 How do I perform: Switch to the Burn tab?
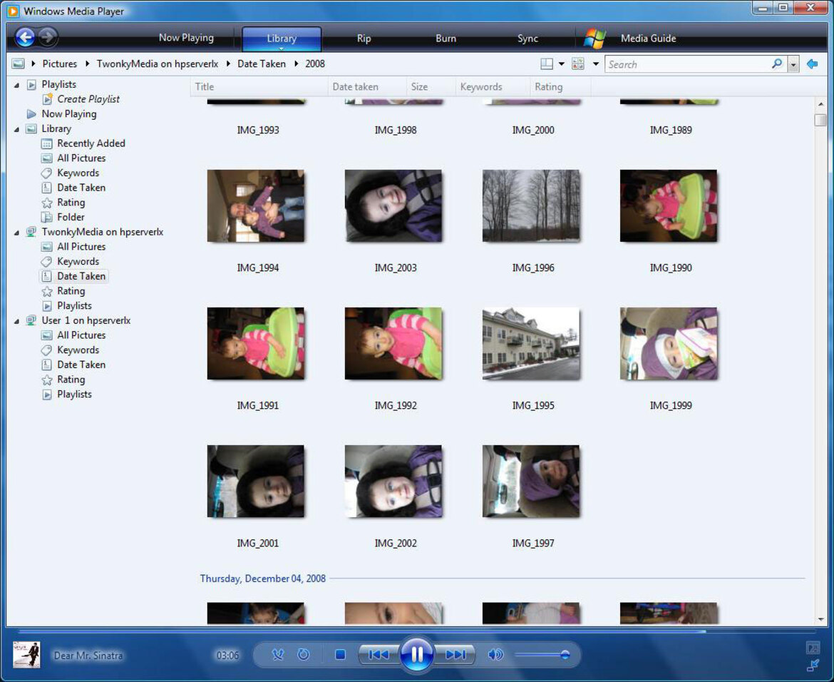(x=446, y=39)
